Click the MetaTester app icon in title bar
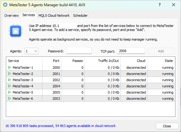181x132 pixels. click(5, 5)
